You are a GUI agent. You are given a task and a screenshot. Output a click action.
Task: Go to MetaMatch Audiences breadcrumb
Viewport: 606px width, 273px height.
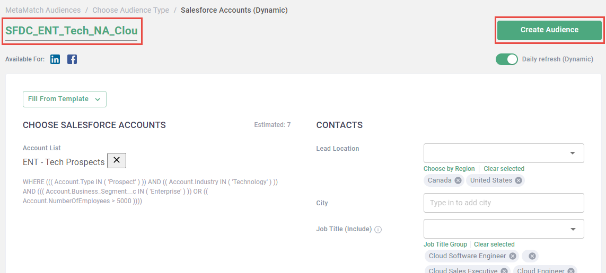tap(43, 10)
